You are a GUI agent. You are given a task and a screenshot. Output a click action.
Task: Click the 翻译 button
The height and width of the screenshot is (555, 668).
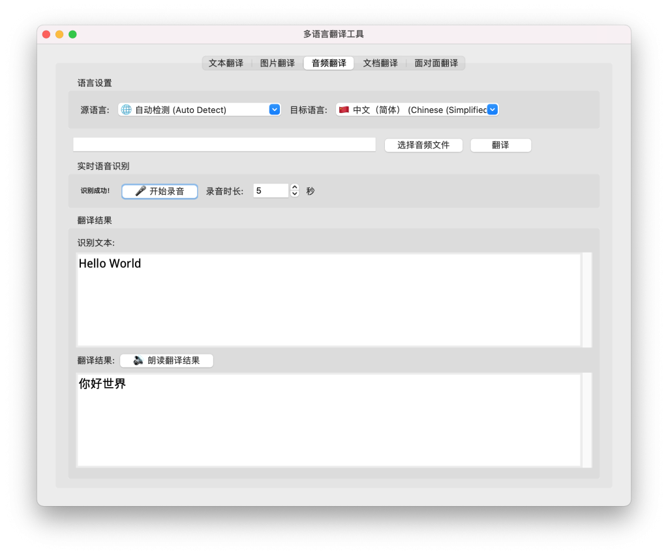tap(500, 145)
